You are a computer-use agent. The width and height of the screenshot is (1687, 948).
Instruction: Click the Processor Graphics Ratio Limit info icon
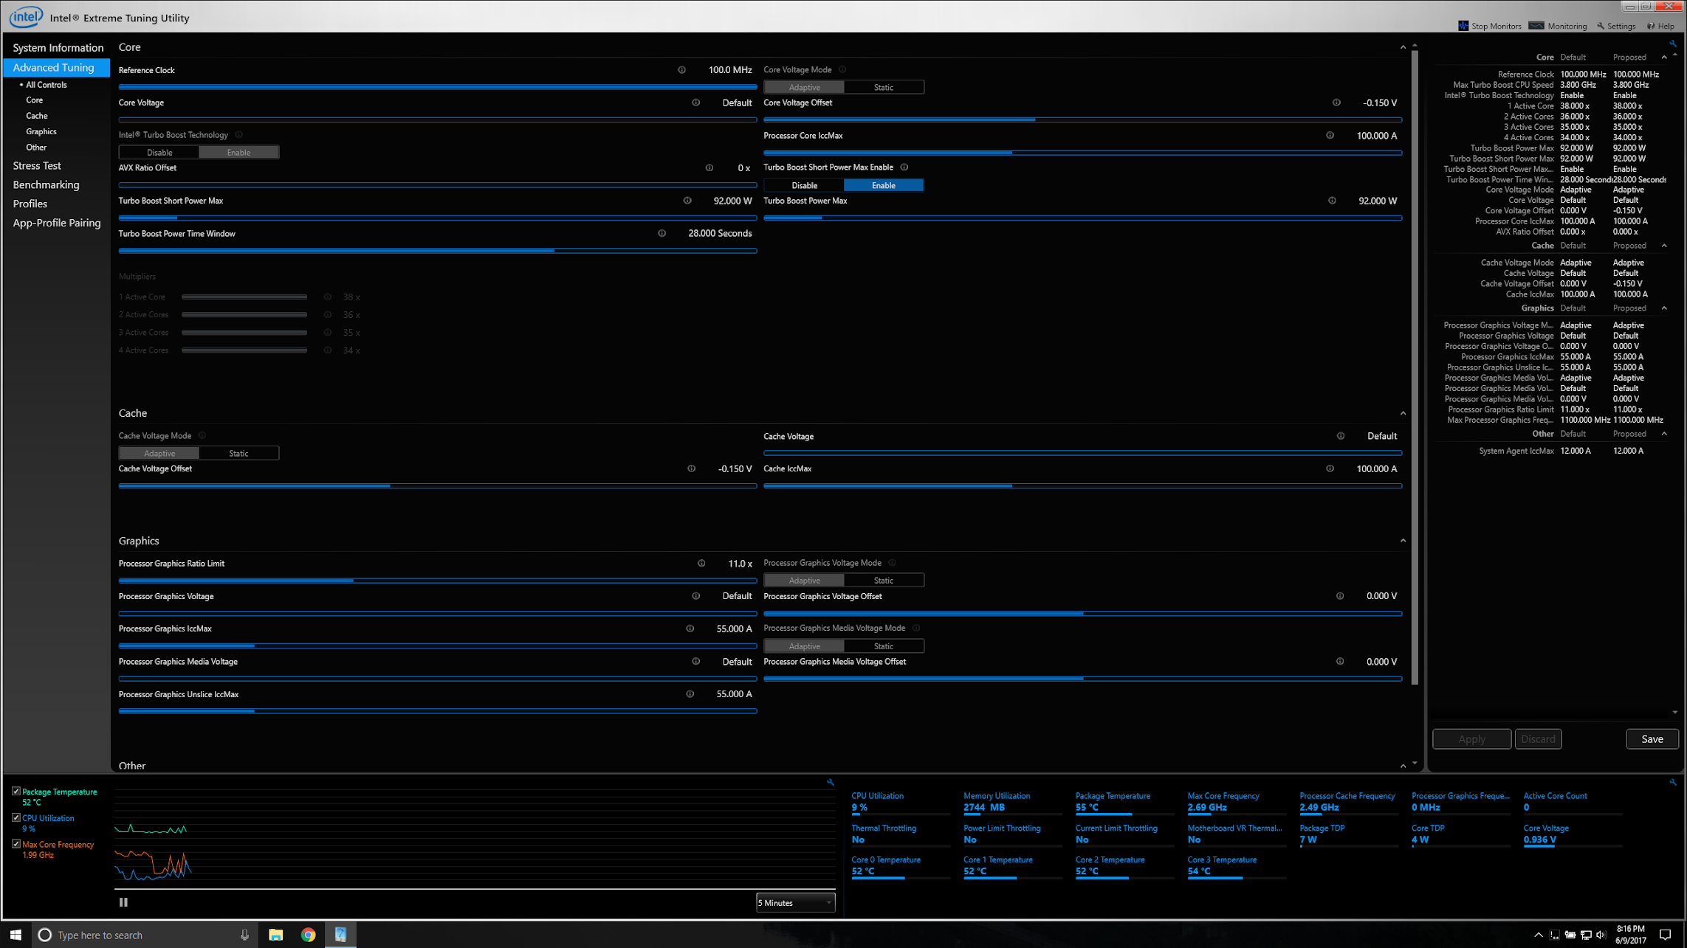point(701,564)
